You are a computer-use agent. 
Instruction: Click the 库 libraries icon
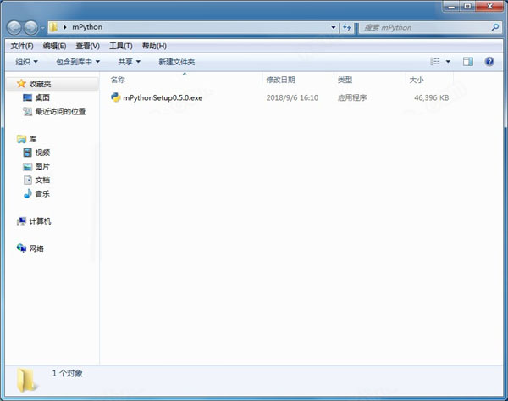tap(21, 139)
